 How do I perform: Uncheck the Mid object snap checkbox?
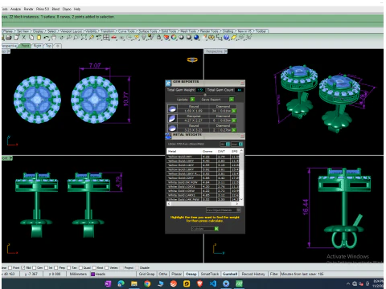(x=23, y=267)
